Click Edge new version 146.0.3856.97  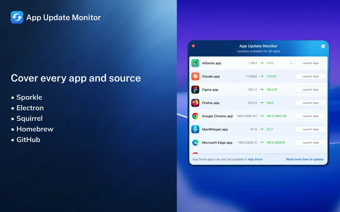[275, 142]
